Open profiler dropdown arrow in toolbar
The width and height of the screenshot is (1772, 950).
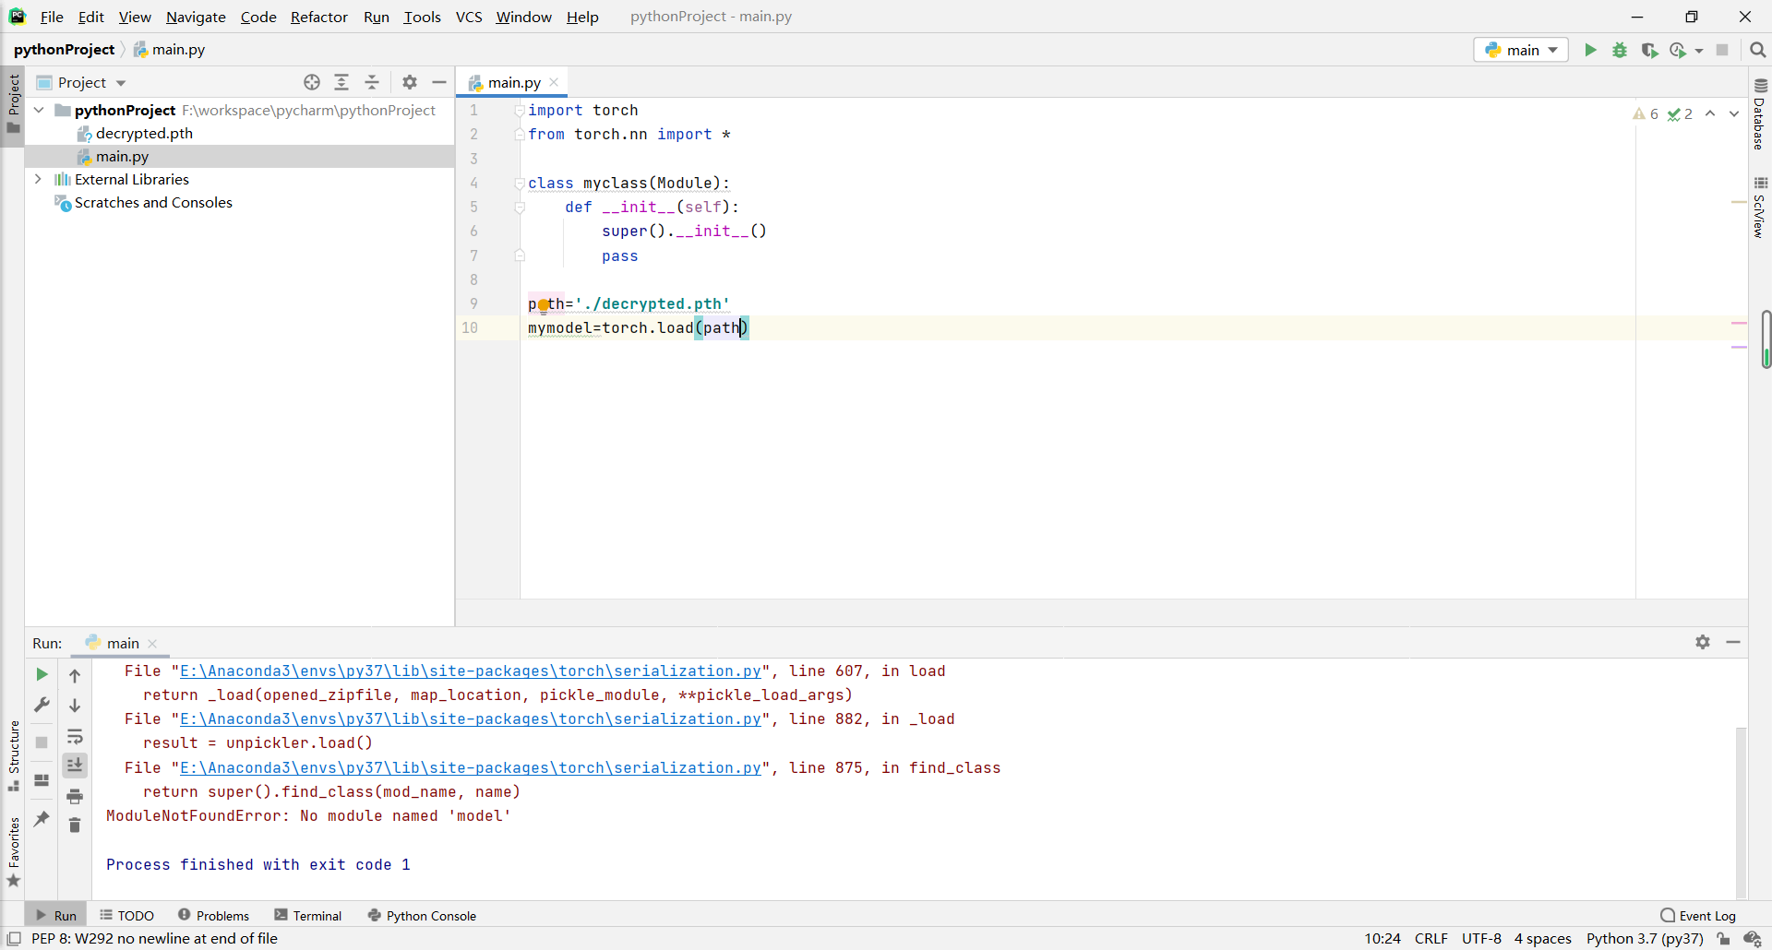pos(1699,51)
